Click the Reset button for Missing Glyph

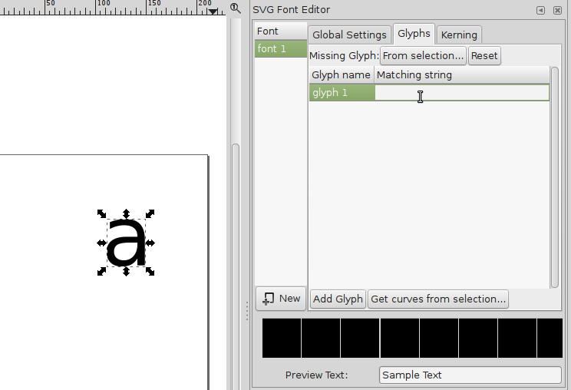(484, 55)
